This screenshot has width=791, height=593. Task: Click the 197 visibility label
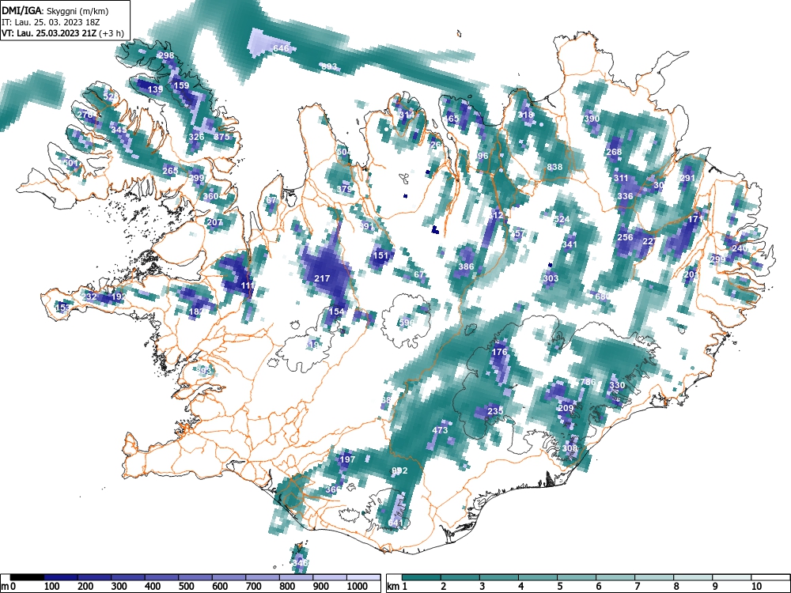(347, 459)
